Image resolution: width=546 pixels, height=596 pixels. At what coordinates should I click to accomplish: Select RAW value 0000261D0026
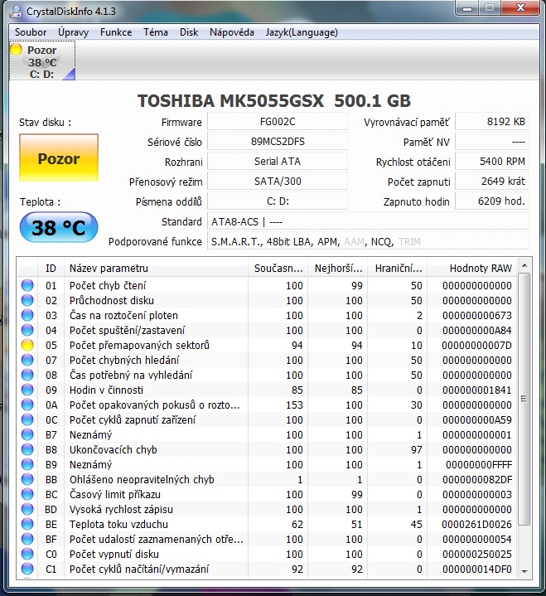[476, 524]
